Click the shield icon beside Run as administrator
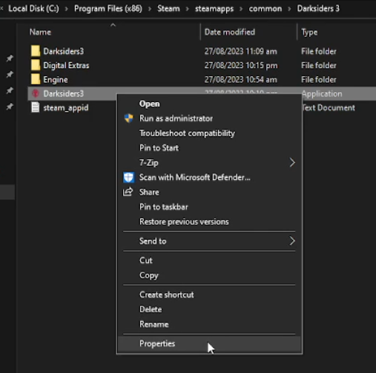The width and height of the screenshot is (376, 373). pyautogui.click(x=128, y=118)
